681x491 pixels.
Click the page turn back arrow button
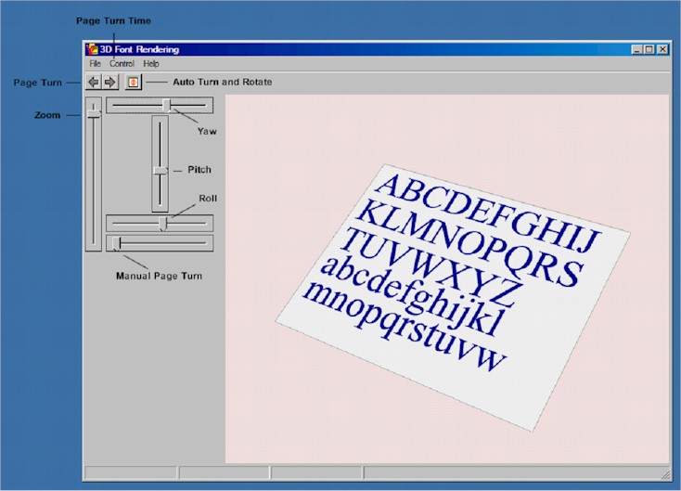(94, 82)
